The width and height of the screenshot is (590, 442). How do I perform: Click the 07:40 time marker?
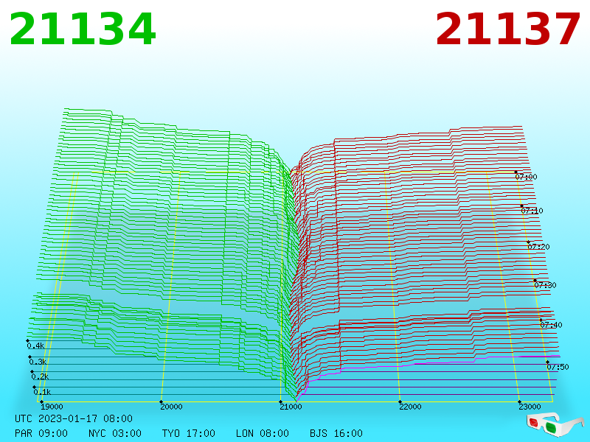(x=551, y=325)
